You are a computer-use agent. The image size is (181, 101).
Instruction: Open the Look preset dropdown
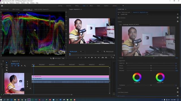pos(137,24)
